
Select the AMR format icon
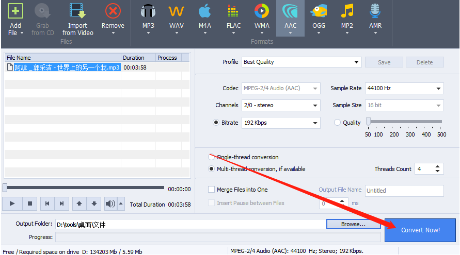375,11
